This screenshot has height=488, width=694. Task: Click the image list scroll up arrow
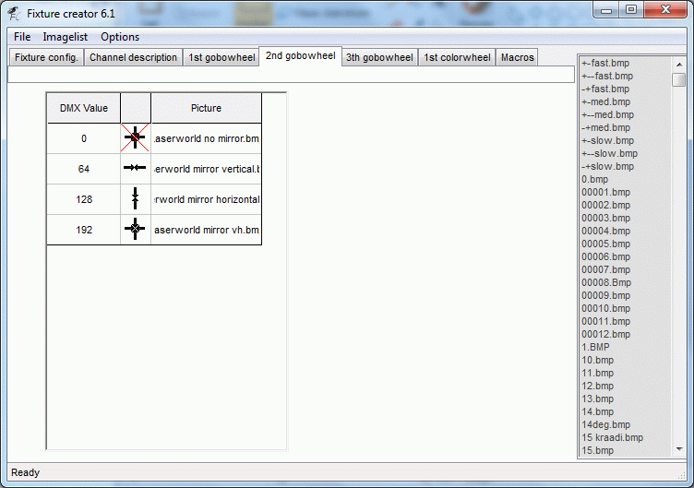click(679, 65)
